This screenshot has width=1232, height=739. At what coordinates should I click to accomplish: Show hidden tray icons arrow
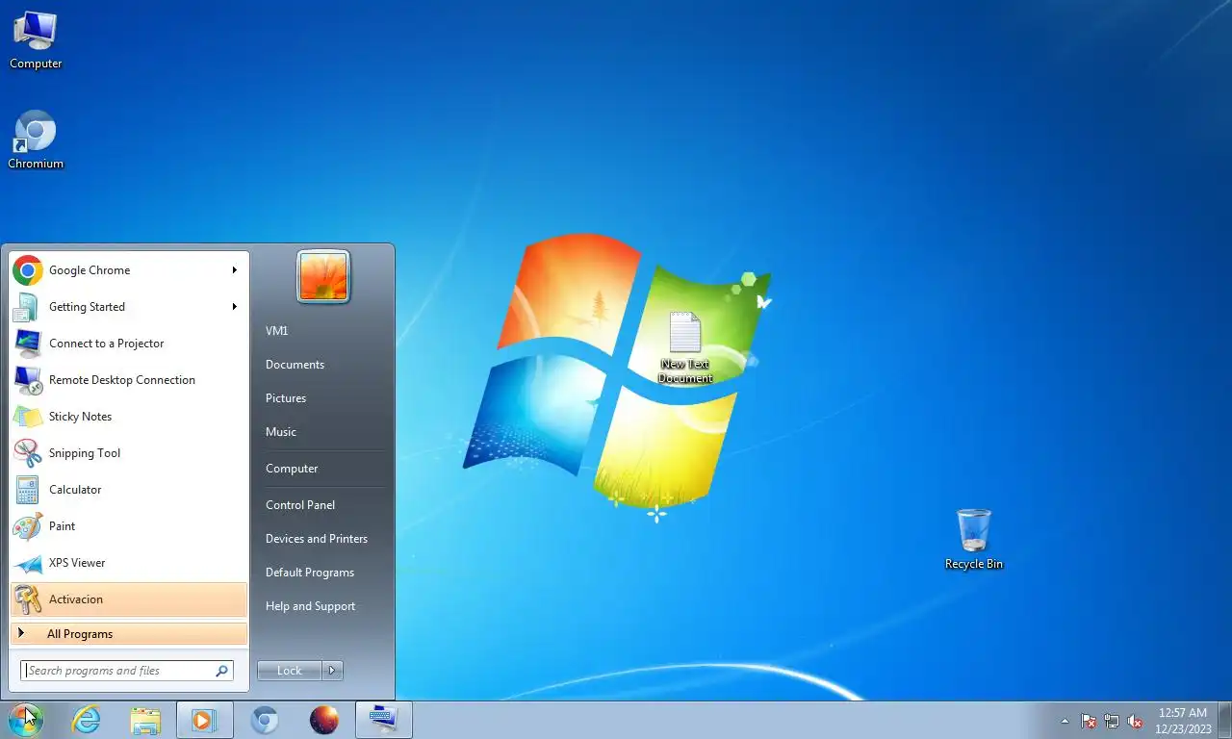[x=1065, y=721]
